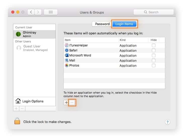Remove login item with minus button

[x=72, y=102]
